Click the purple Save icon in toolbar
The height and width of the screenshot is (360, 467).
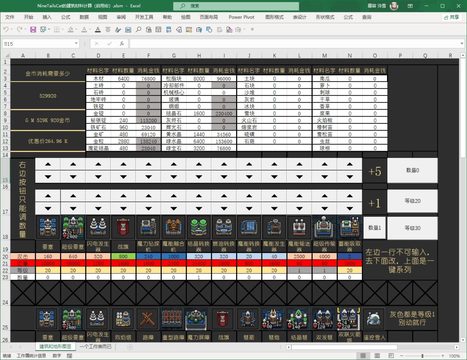pyautogui.click(x=33, y=30)
